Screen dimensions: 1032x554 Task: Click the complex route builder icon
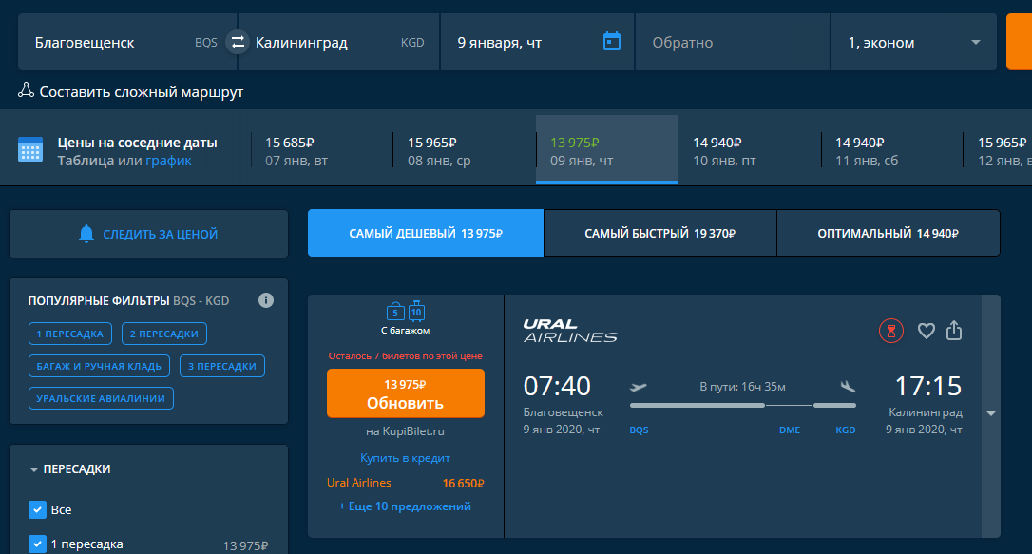(27, 91)
